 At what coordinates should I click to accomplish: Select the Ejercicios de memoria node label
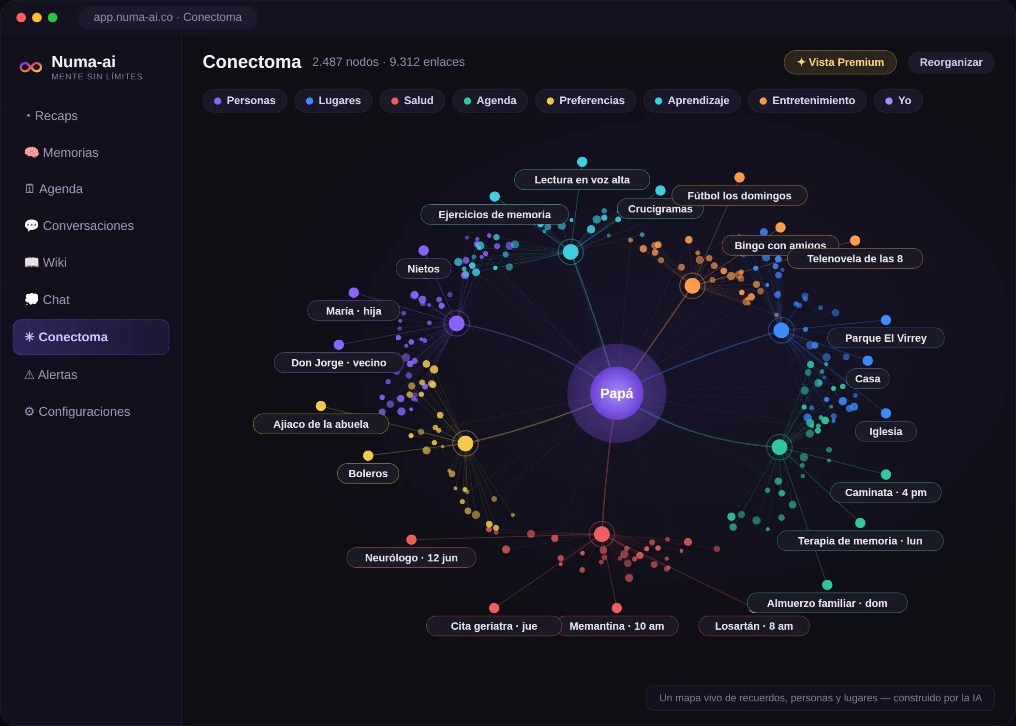[494, 215]
